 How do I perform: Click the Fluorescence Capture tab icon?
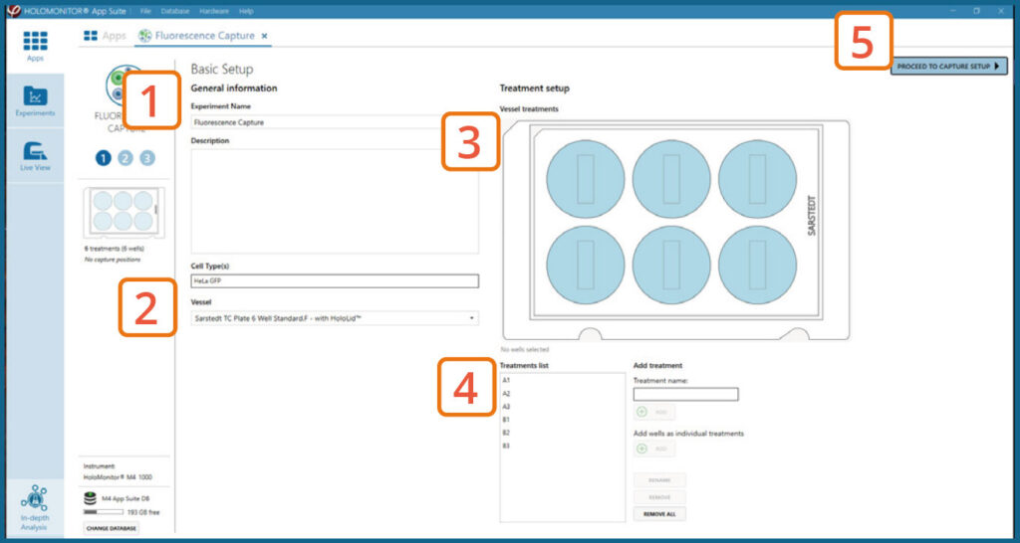pos(145,36)
